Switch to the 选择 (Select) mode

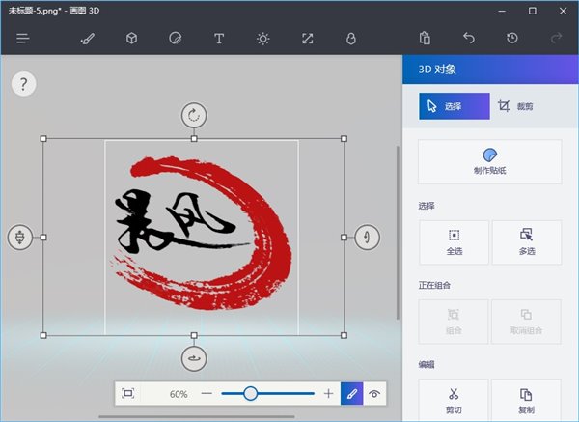point(454,106)
